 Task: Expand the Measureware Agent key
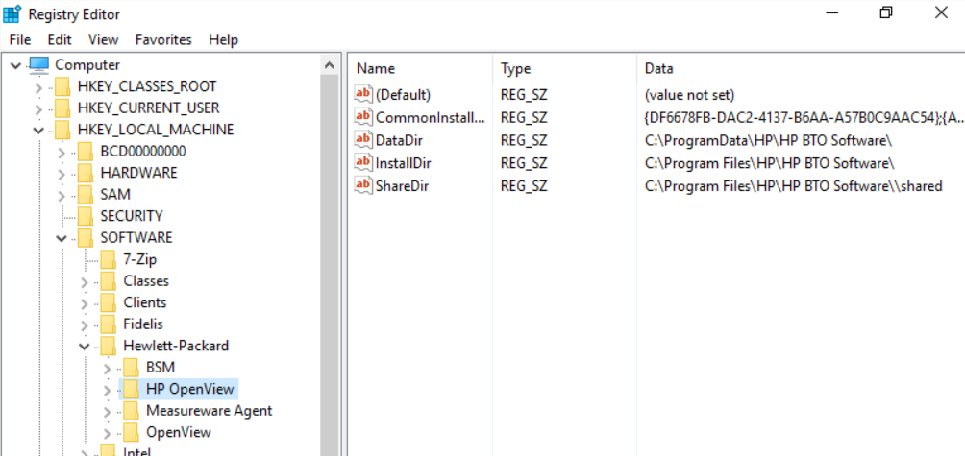tap(107, 411)
